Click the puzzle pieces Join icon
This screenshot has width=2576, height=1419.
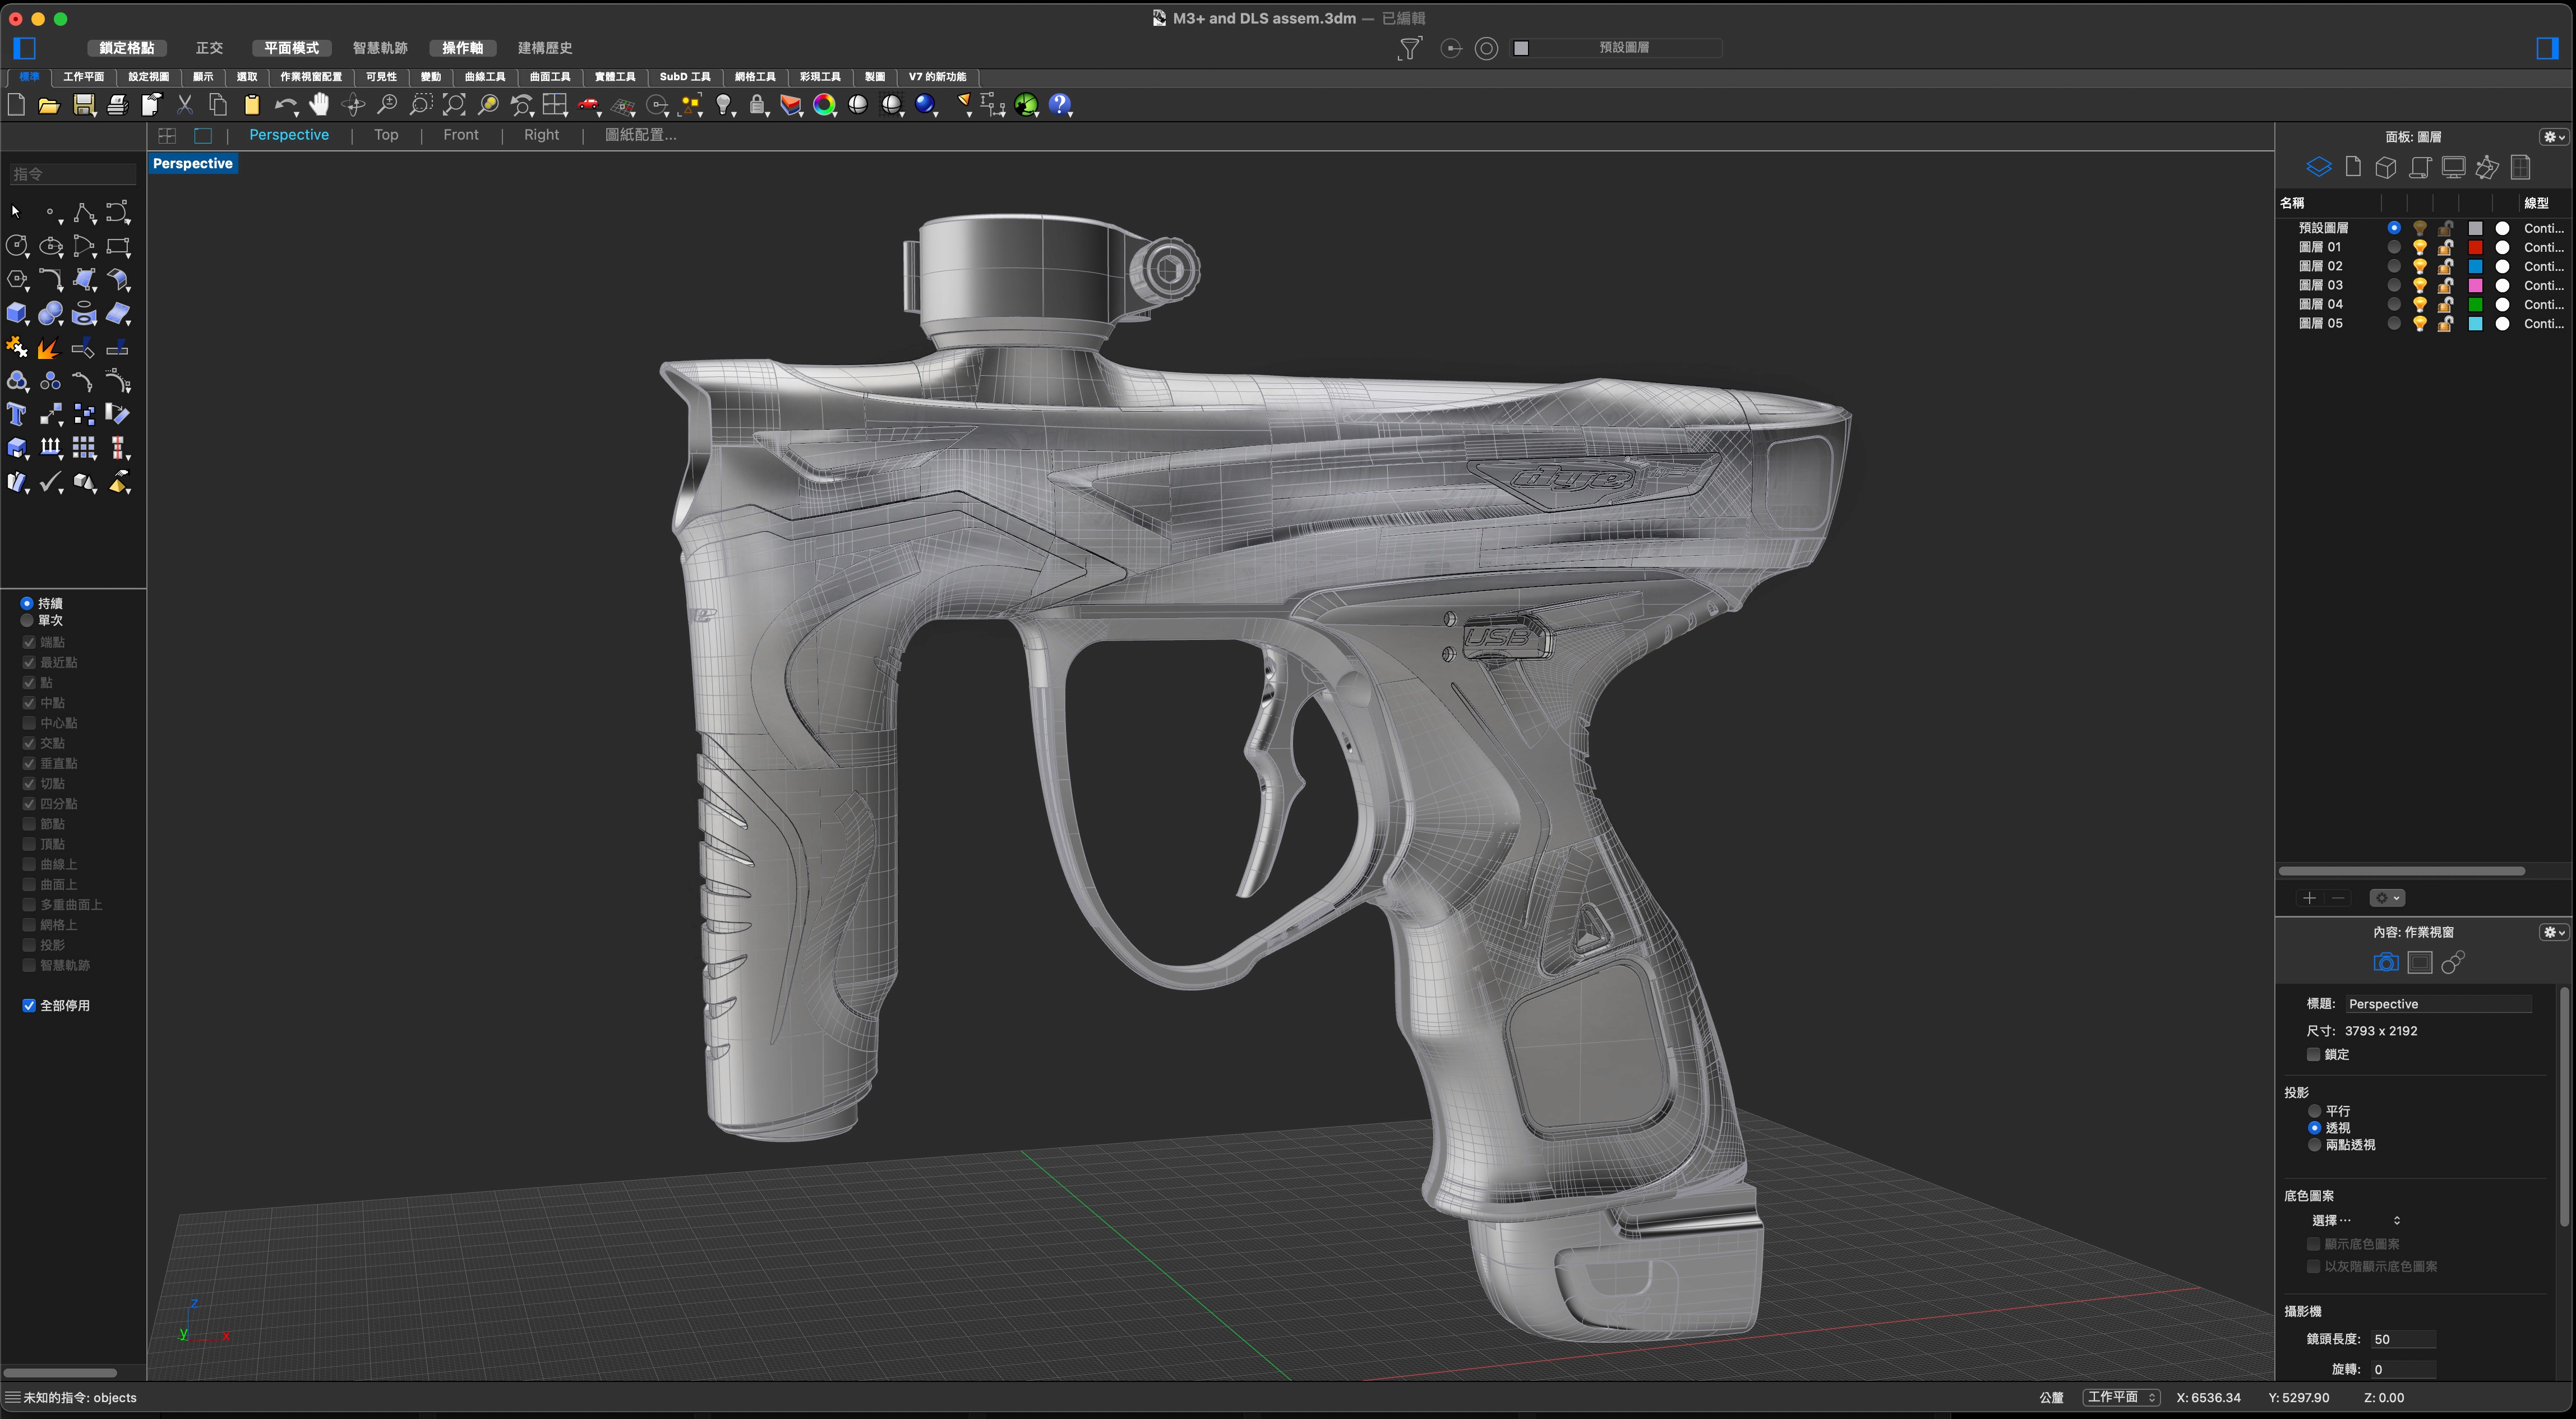click(x=17, y=348)
